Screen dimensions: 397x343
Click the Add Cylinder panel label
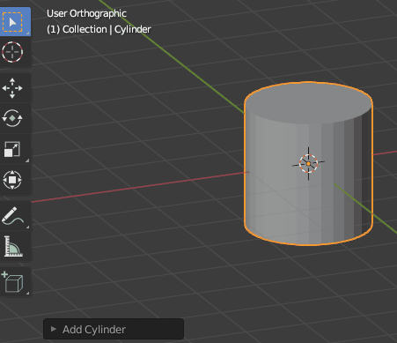click(x=94, y=330)
